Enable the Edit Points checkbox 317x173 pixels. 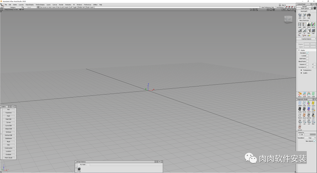pyautogui.click(x=307, y=59)
